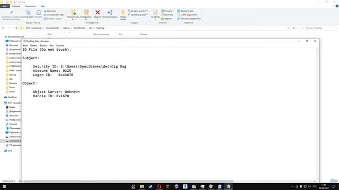Open the Notepad View (Вид) menu
The height and width of the screenshot is (190, 339).
(x=51, y=45)
